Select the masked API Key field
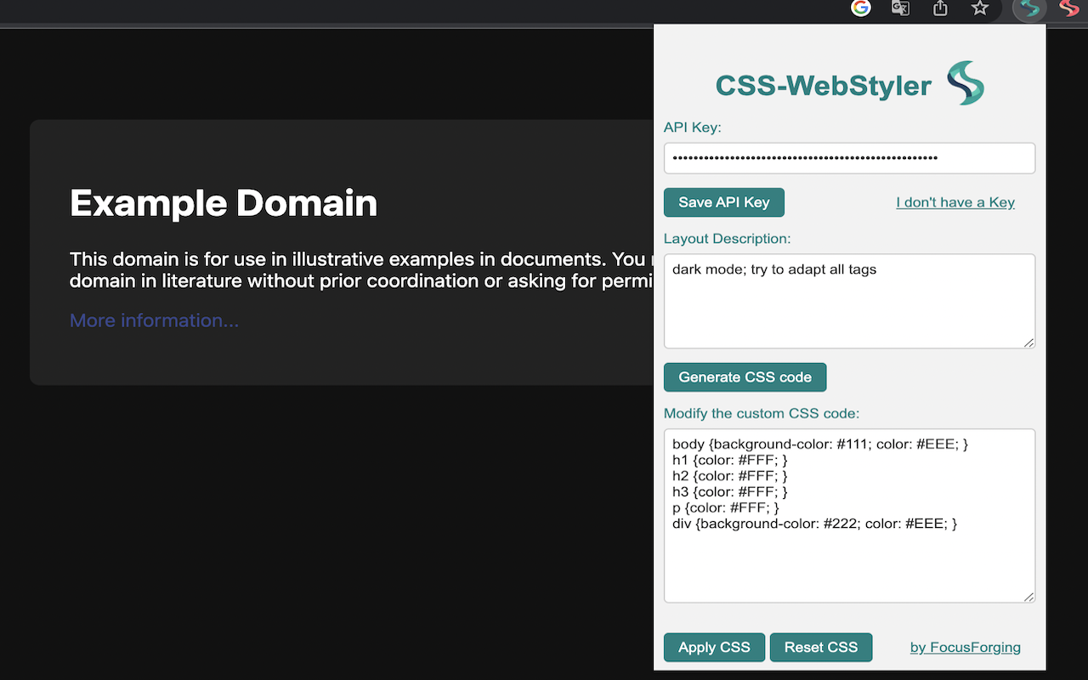 coord(849,157)
